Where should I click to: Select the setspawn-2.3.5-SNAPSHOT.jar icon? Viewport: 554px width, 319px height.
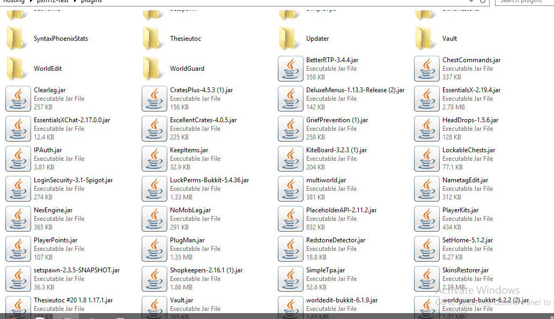point(18,279)
